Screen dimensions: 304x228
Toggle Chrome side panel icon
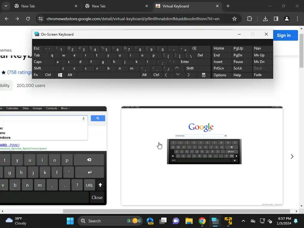(x=276, y=19)
